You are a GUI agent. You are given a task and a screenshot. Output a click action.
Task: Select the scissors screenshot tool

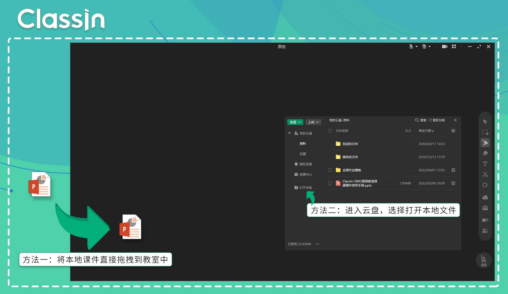tap(485, 174)
